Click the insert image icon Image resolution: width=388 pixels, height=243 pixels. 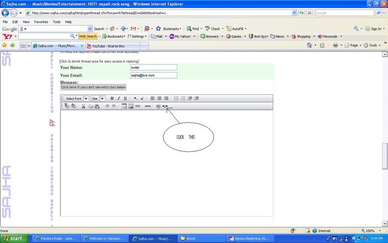coord(131,106)
